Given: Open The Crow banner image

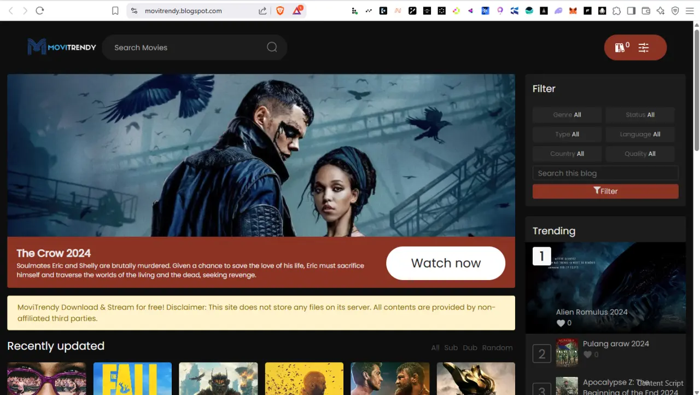Looking at the screenshot, I should pyautogui.click(x=261, y=155).
